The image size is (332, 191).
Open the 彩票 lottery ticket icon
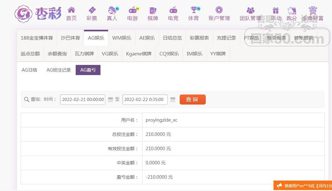[x=92, y=10]
